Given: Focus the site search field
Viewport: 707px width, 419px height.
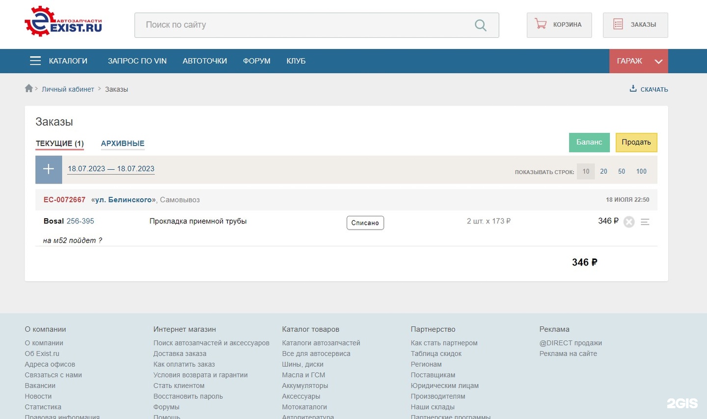Looking at the screenshot, I should (x=317, y=25).
